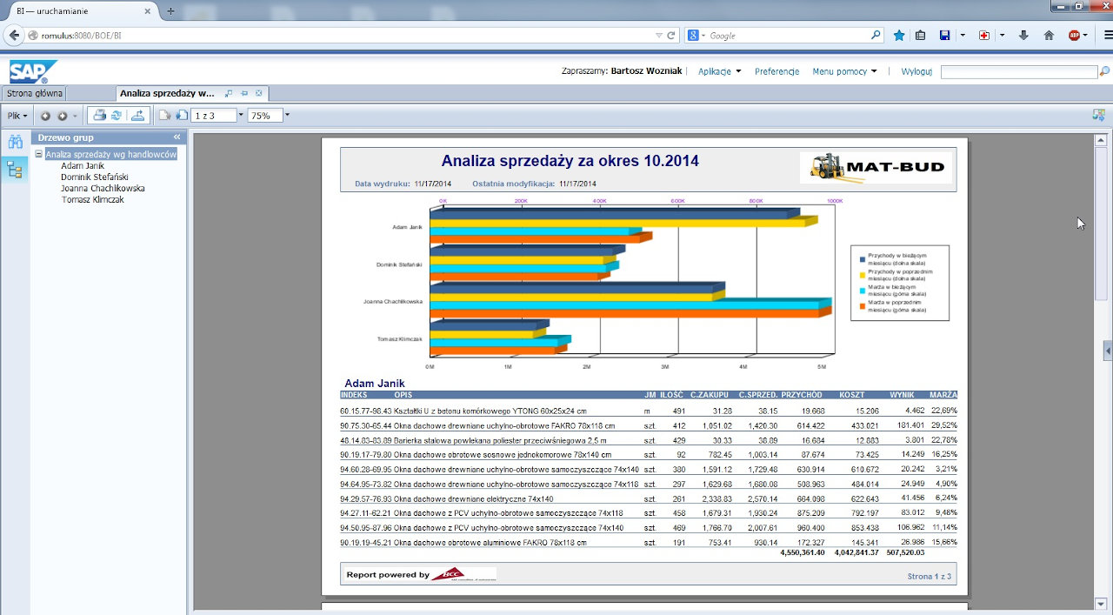The image size is (1113, 615).
Task: Switch to the Strona główna tab
Action: tap(34, 93)
